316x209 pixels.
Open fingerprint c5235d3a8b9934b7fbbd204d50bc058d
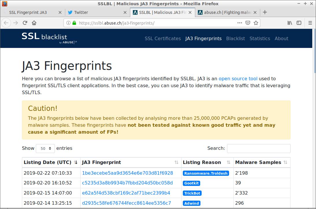[127, 183]
